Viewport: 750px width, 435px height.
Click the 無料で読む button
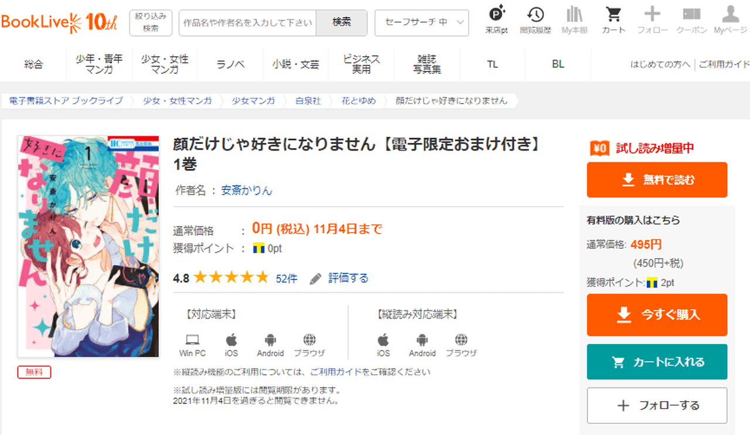pos(657,180)
